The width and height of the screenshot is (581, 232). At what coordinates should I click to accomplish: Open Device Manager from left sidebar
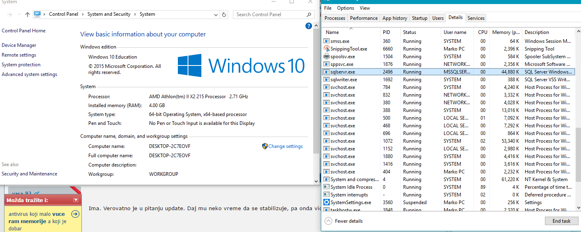19,45
